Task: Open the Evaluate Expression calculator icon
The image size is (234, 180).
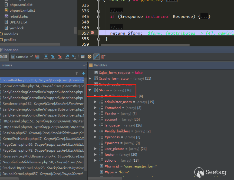Action: tap(83, 57)
